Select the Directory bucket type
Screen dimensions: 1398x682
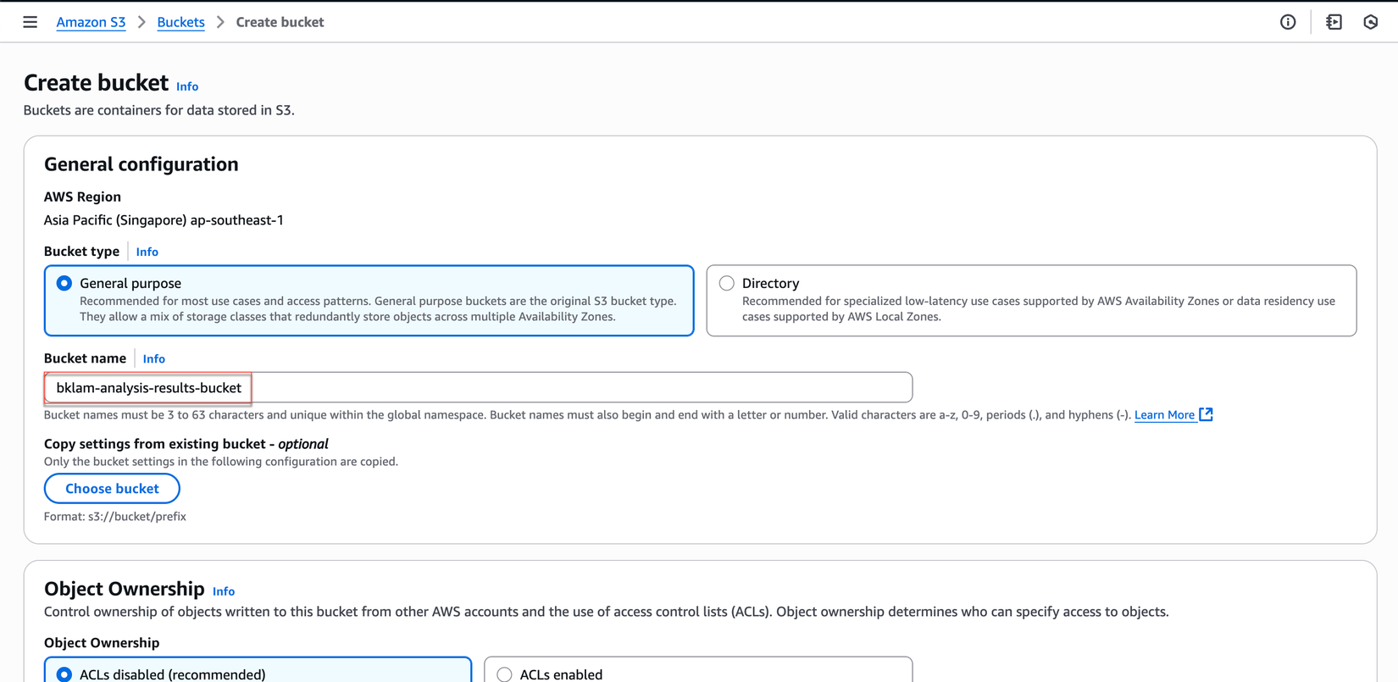coord(727,283)
